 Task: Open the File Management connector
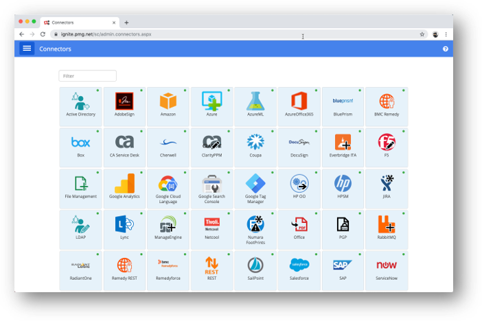[81, 189]
